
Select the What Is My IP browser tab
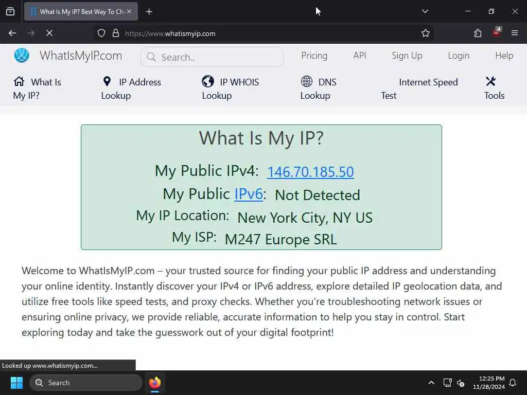tap(81, 12)
